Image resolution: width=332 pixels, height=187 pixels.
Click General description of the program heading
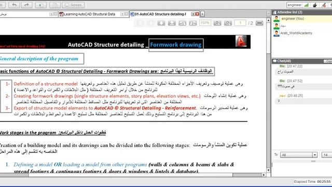pyautogui.click(x=39, y=59)
